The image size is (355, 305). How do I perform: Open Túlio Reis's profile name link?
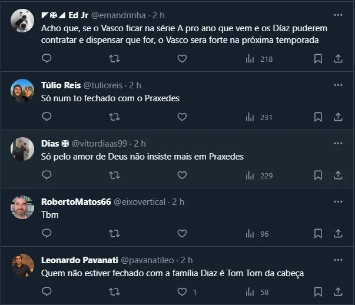tap(60, 85)
